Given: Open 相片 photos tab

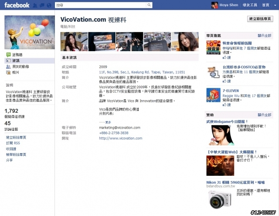Looking at the screenshot, I should 16,72.
